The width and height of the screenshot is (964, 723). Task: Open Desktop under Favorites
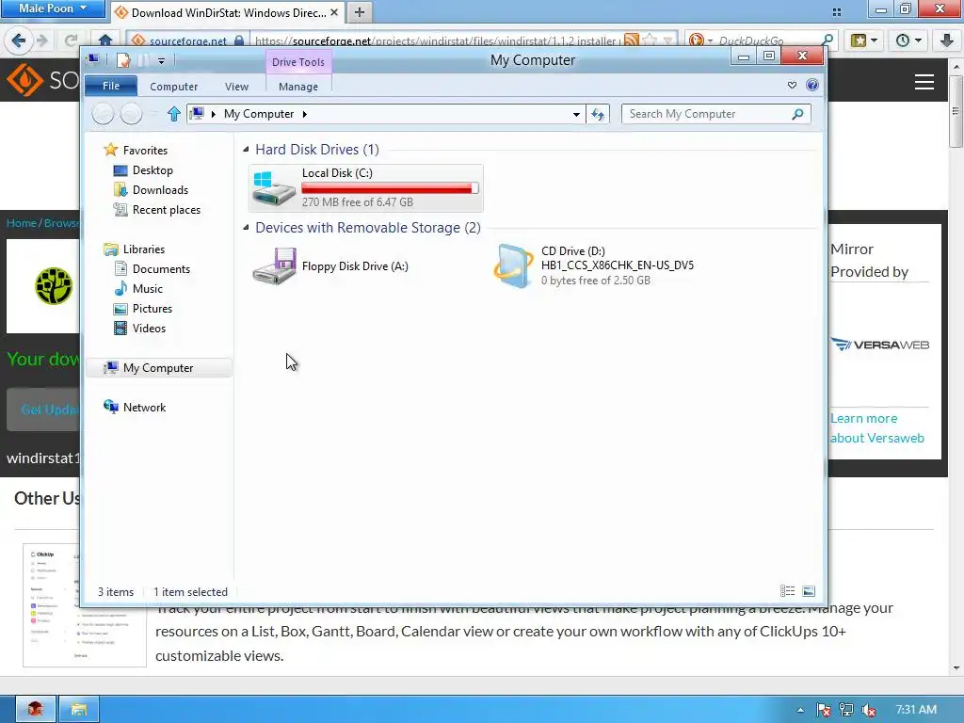point(153,170)
